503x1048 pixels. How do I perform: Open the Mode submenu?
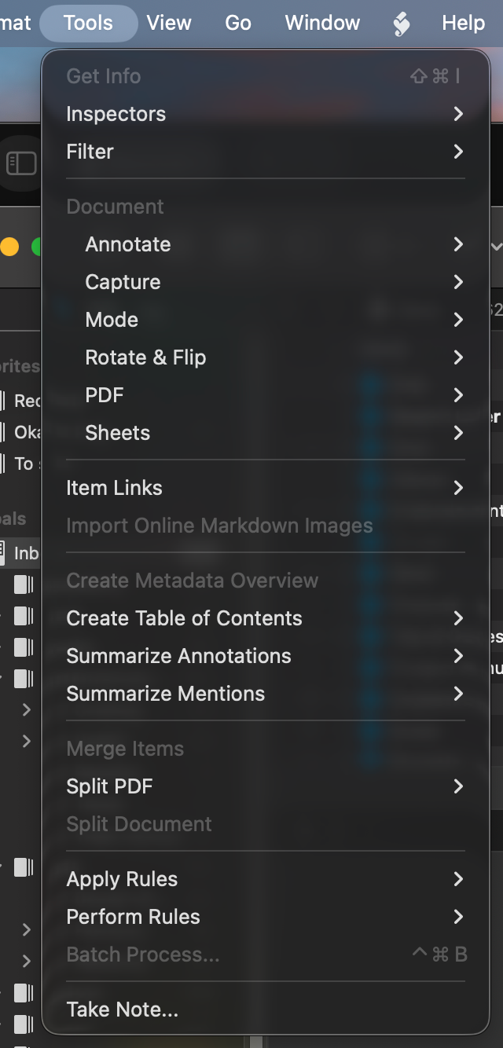(112, 320)
